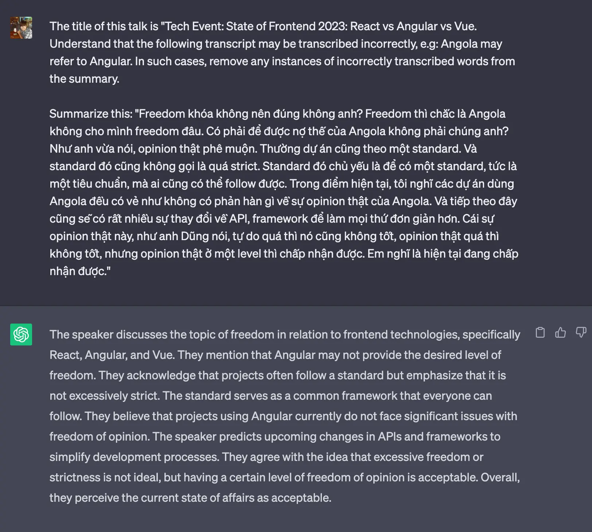The height and width of the screenshot is (532, 592).
Task: Click the line starting "The title of this talk"
Action: [x=263, y=26]
